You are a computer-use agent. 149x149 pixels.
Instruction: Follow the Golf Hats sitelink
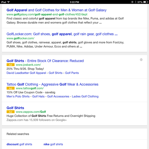(x=38, y=96)
